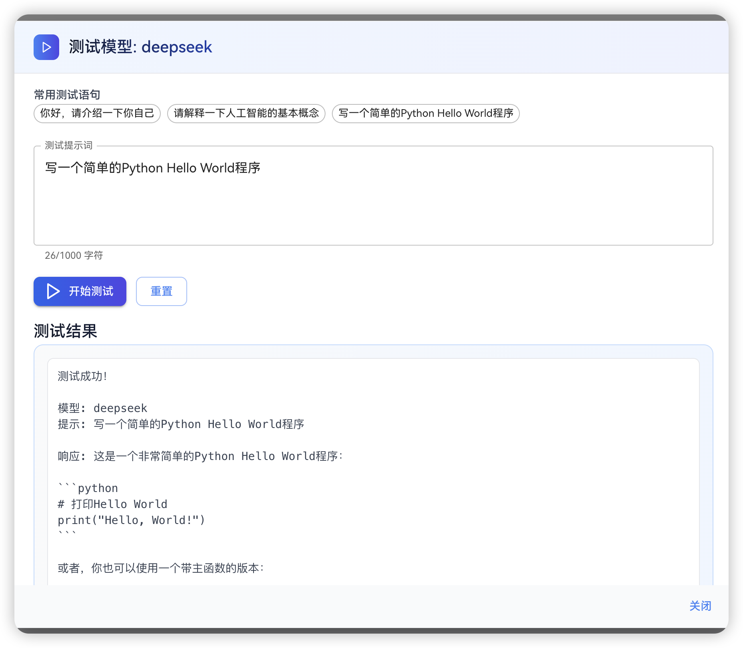Close the dialog via 关闭
743x648 pixels.
click(700, 606)
